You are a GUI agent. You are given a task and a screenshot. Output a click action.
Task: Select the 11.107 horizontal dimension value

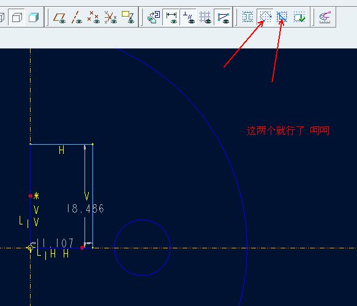55,243
